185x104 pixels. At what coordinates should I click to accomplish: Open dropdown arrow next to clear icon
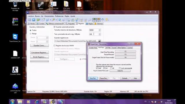56,20
